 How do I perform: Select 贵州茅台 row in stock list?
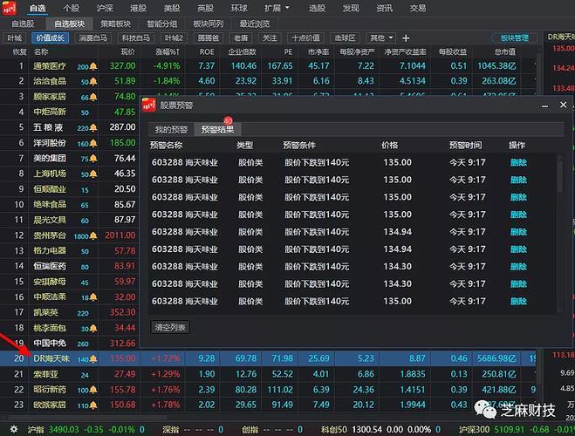point(69,235)
